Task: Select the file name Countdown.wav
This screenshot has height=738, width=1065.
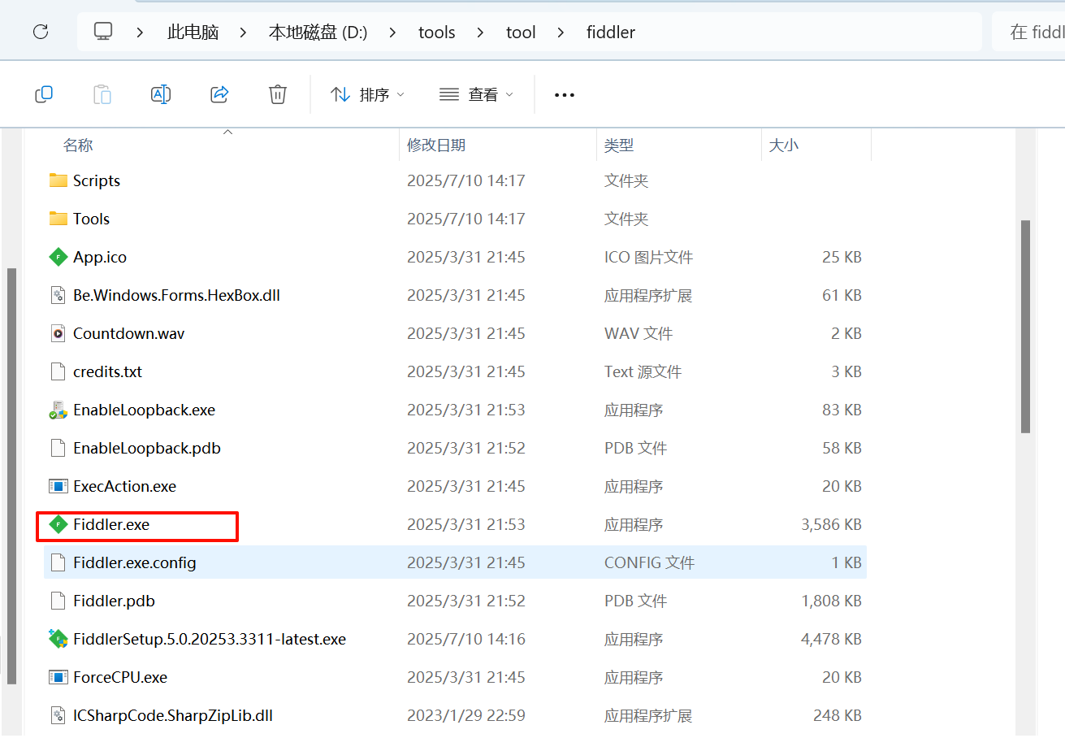Action: tap(128, 333)
